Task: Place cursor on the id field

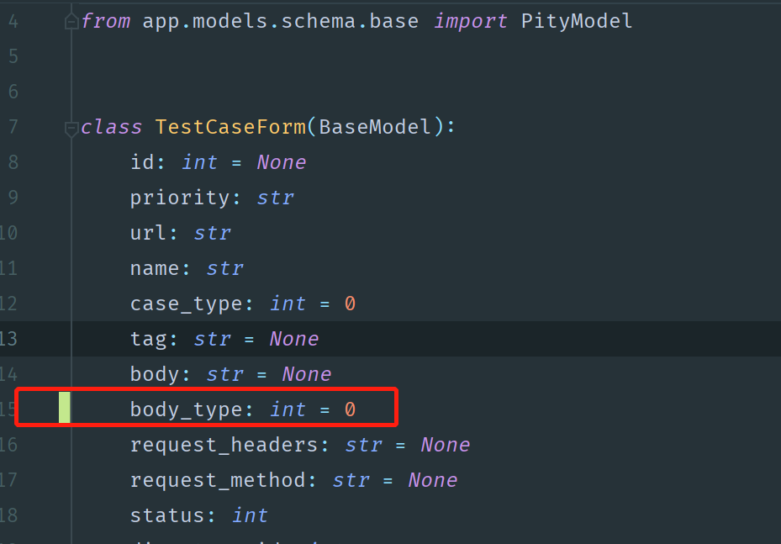Action: pyautogui.click(x=142, y=162)
